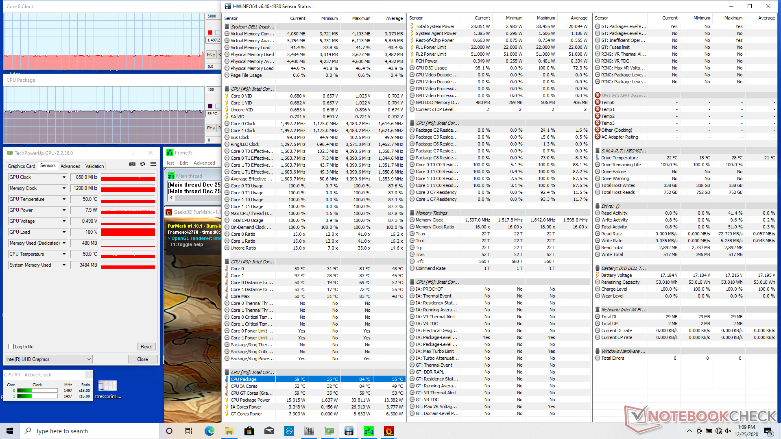Screen dimensions: 781x439
Task: Open Prime95 Advanced menu
Action: point(204,163)
